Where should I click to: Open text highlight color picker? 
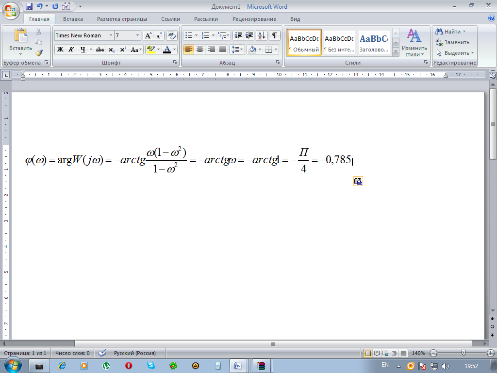[158, 50]
